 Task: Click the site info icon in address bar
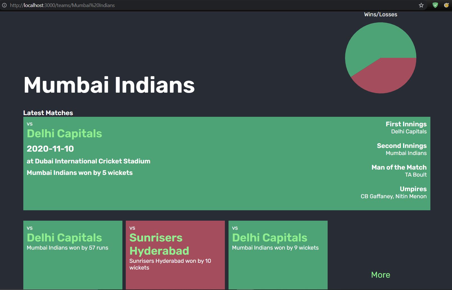pyautogui.click(x=4, y=5)
